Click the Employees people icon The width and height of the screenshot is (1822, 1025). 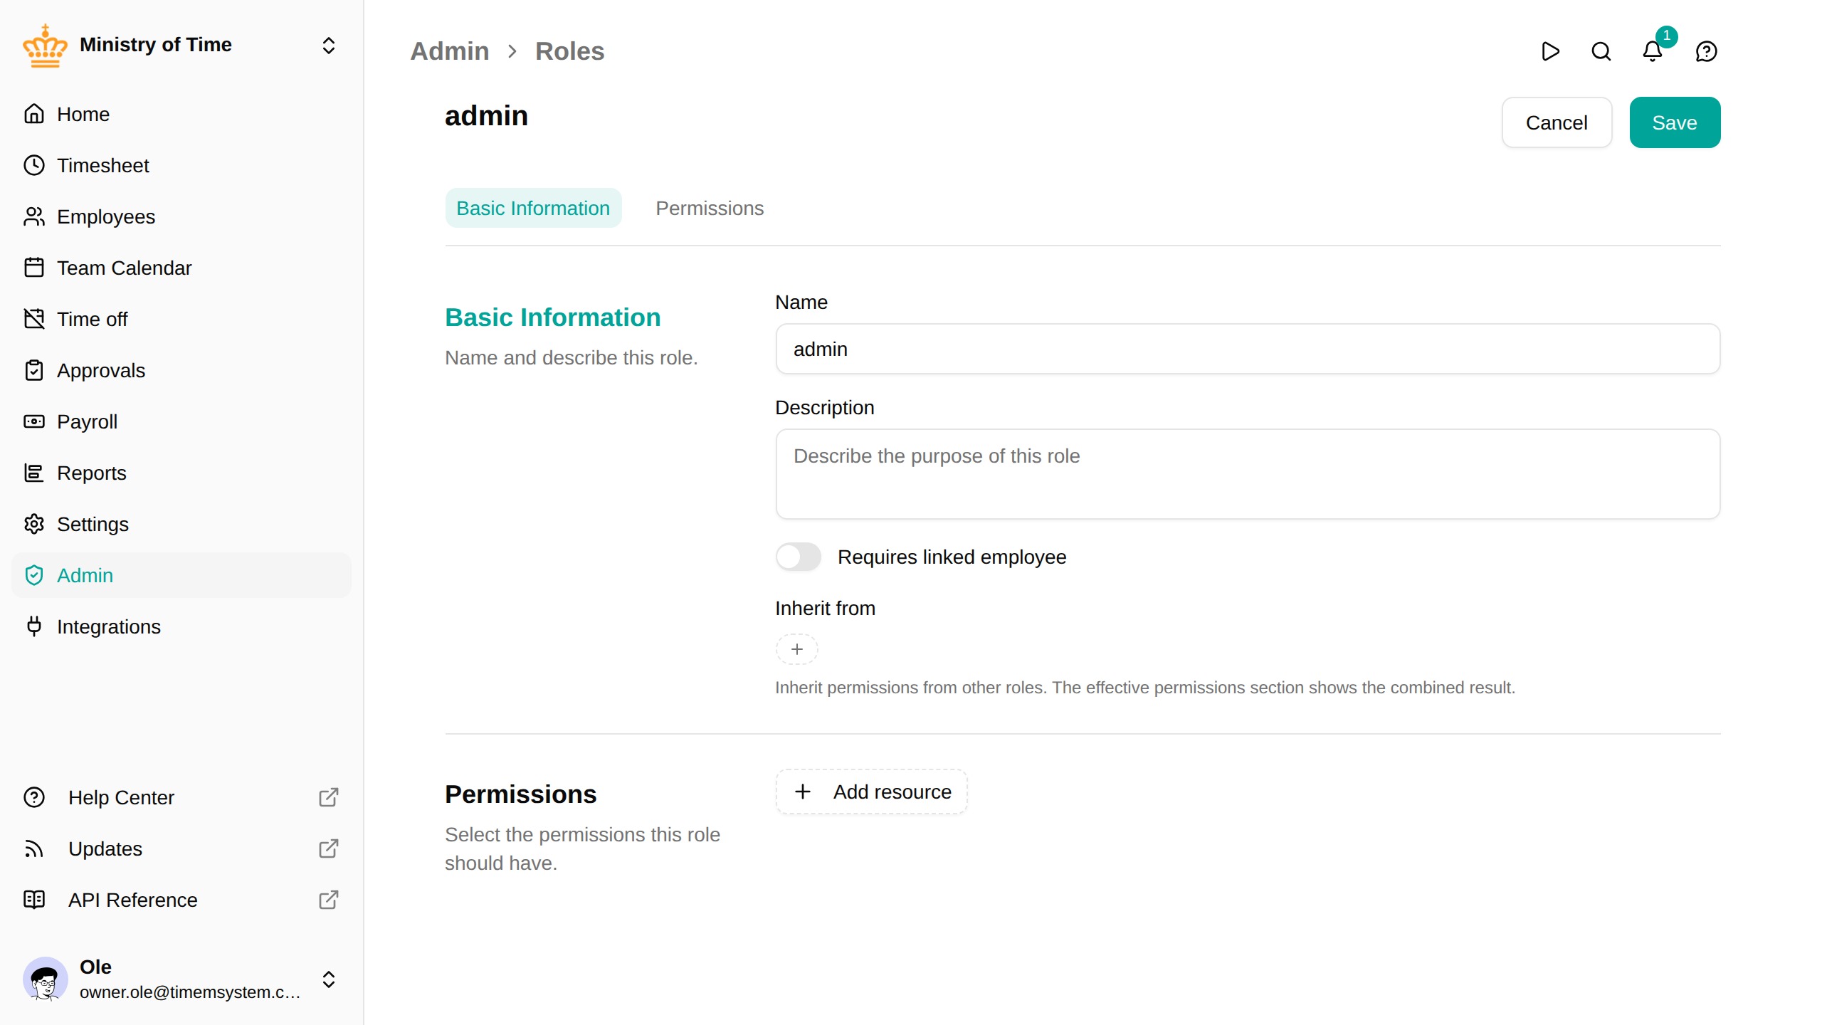[34, 216]
